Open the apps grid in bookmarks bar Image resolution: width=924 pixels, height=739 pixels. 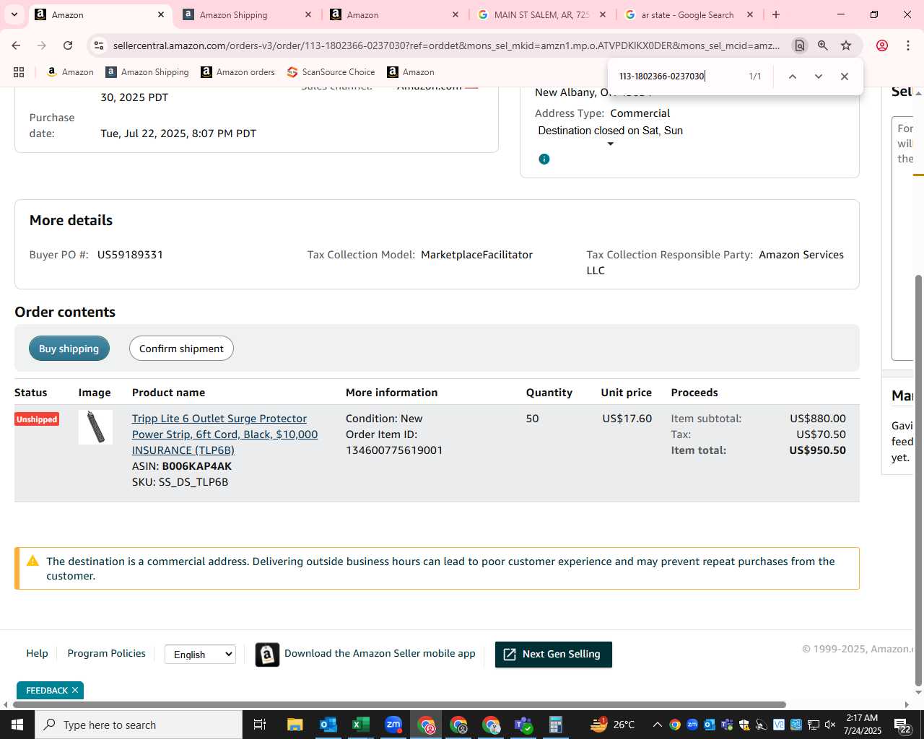coord(19,72)
